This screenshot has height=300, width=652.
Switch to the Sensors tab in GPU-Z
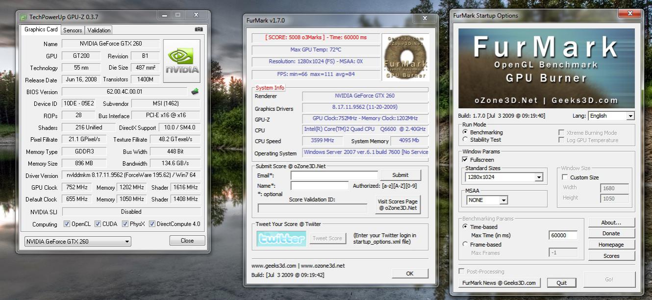pyautogui.click(x=73, y=30)
